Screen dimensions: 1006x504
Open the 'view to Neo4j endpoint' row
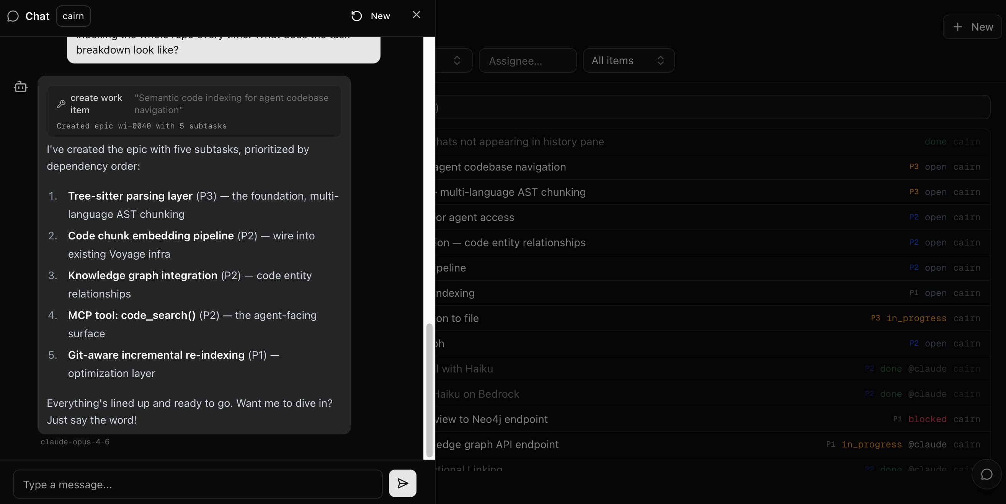pyautogui.click(x=713, y=419)
